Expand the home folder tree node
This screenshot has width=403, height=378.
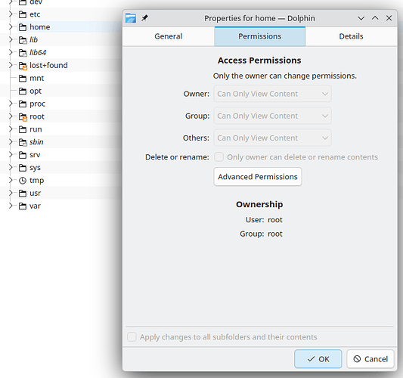pos(11,26)
